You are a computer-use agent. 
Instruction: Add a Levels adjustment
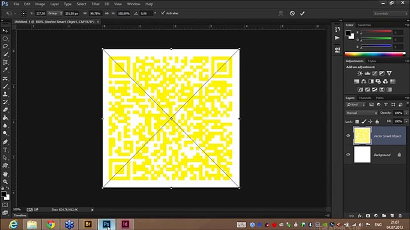pyautogui.click(x=367, y=73)
